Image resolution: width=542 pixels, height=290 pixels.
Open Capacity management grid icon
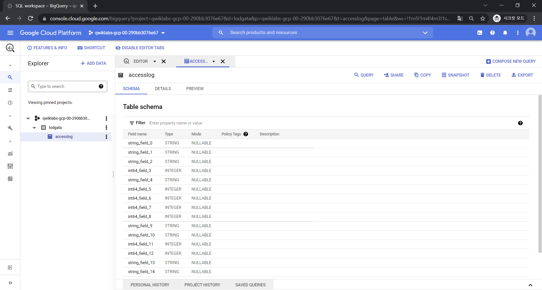click(10, 166)
